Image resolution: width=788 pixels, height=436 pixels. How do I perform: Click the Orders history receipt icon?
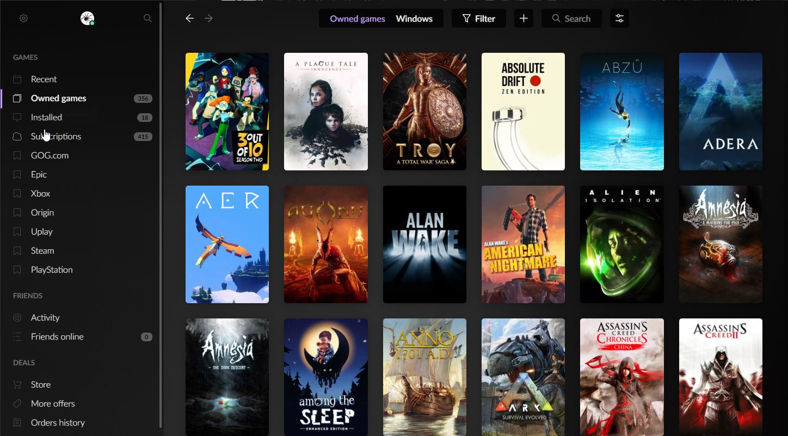(17, 423)
